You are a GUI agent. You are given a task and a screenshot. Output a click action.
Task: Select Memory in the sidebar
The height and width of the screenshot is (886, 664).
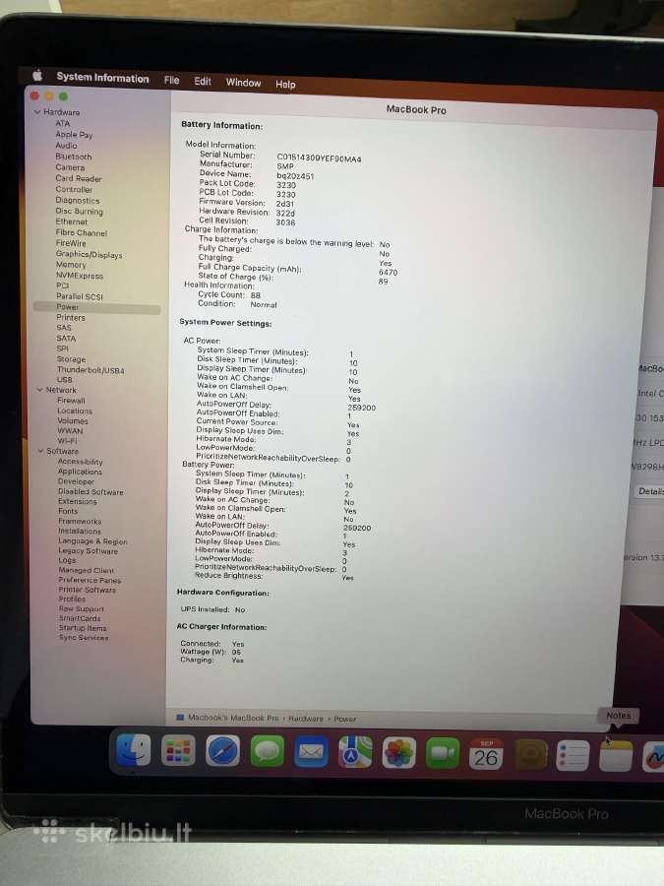tap(71, 265)
